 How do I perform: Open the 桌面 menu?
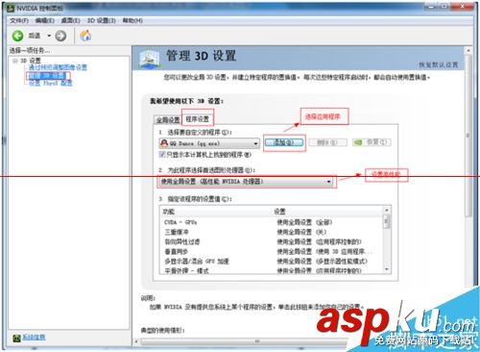click(70, 20)
